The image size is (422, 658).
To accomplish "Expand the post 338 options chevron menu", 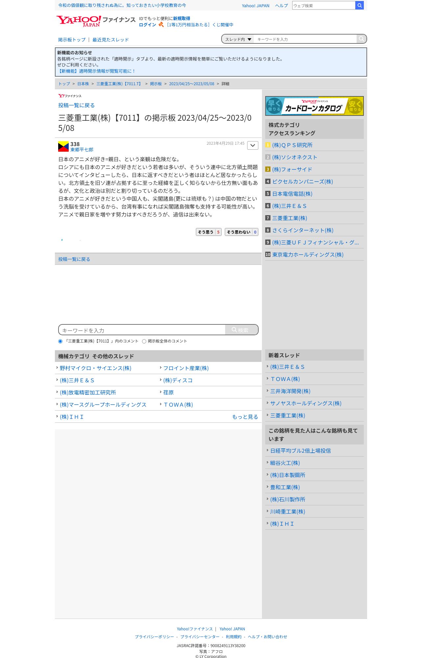I will click(253, 145).
